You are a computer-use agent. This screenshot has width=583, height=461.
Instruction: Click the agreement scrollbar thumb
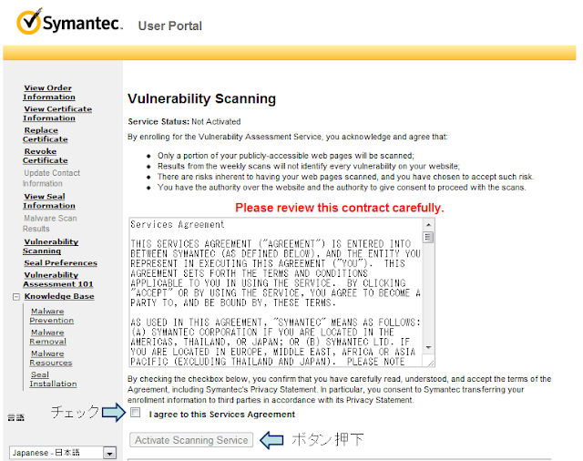[x=428, y=237]
